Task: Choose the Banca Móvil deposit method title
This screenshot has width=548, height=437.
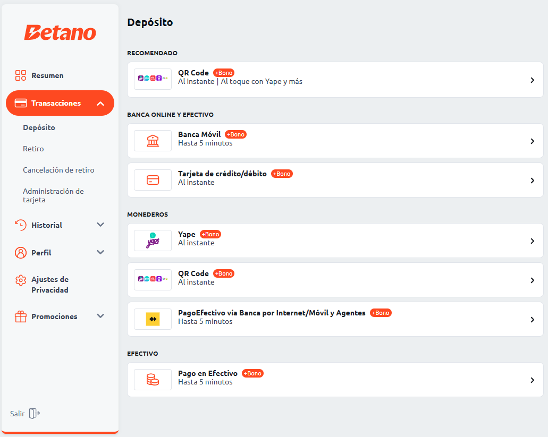Action: point(199,134)
